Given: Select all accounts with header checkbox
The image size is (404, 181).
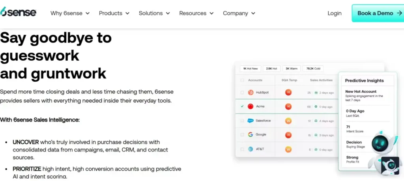Looking at the screenshot, I should 242,80.
